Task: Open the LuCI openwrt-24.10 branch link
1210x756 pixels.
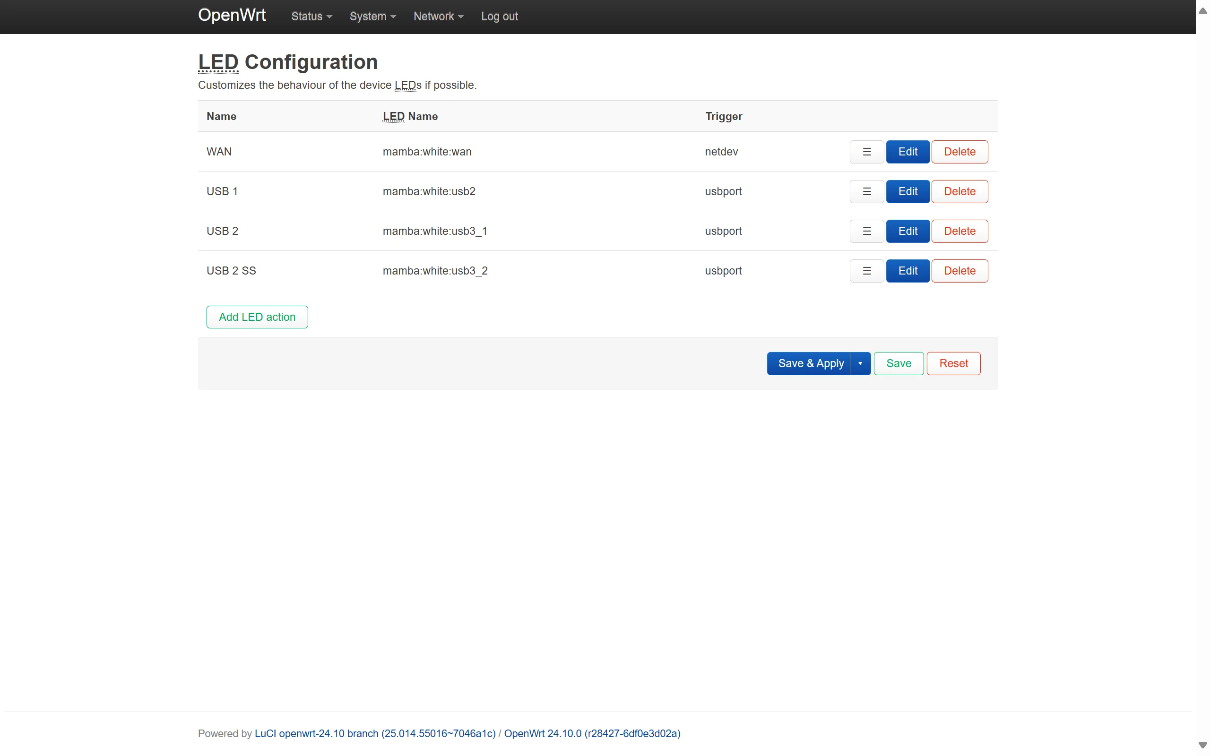Action: [375, 733]
